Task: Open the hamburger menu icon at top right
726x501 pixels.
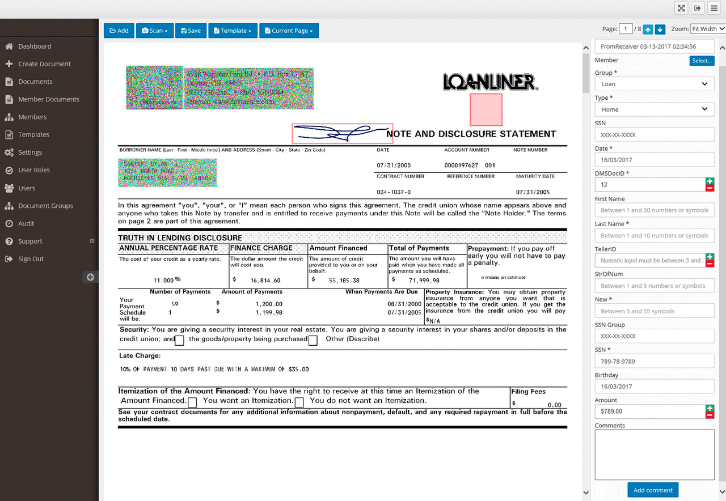Action: 714,8
